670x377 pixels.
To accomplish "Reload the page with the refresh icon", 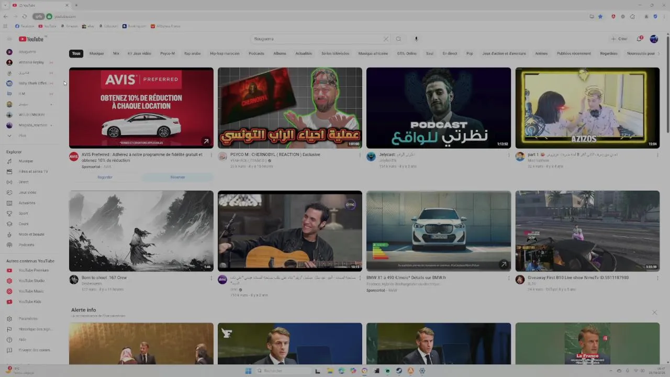I will tap(25, 17).
